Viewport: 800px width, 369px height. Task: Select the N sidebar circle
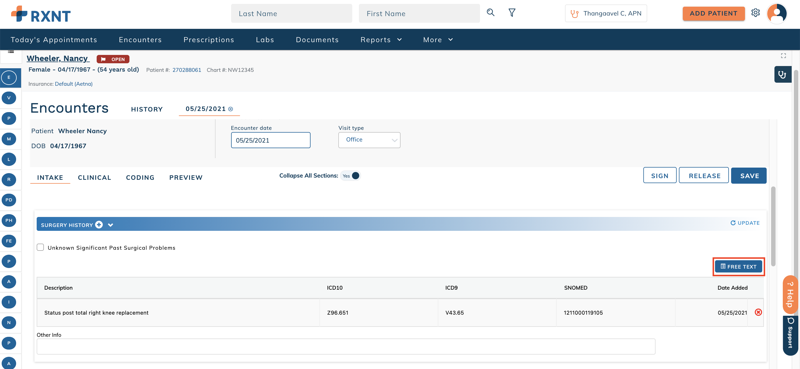click(x=9, y=322)
